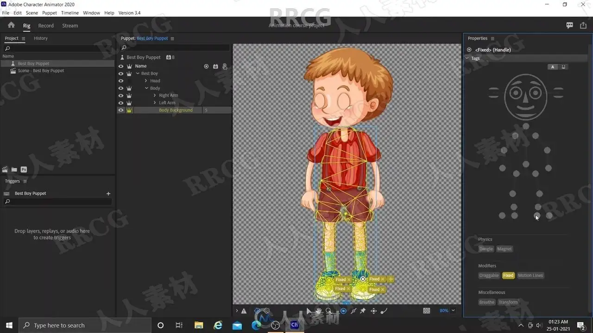
Task: Apply the Breathe tag
Action: (x=487, y=302)
